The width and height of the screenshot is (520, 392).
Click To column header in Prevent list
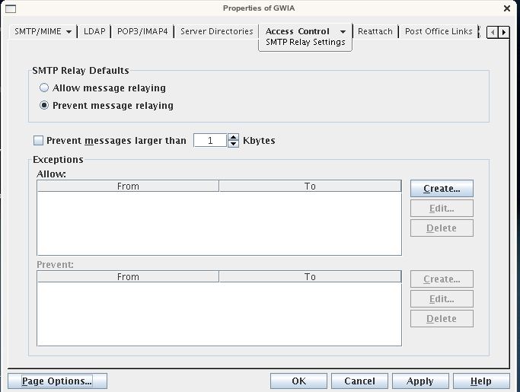[310, 276]
